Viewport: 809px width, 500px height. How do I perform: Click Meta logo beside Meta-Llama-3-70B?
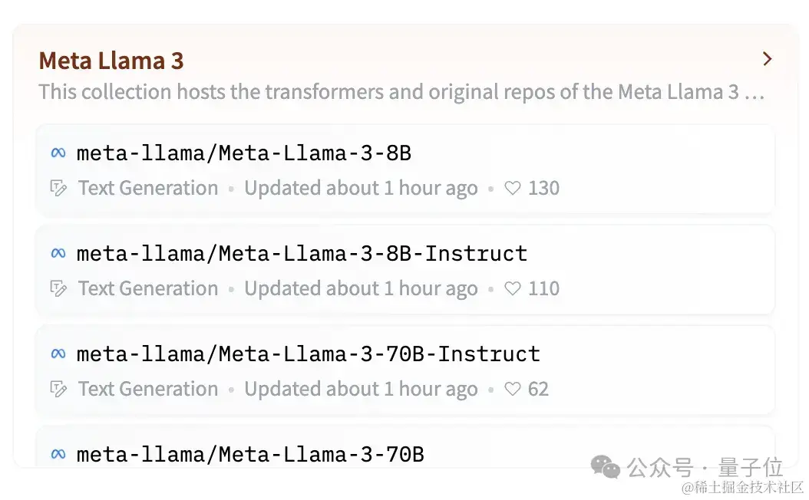pyautogui.click(x=58, y=455)
